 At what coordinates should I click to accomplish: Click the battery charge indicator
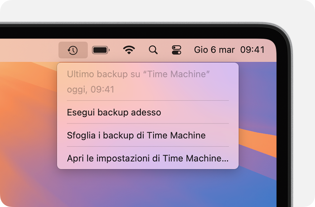pos(101,50)
